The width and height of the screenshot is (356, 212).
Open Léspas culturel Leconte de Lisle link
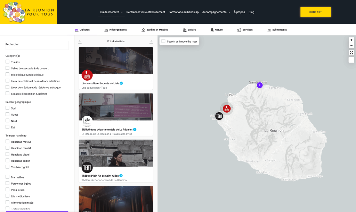(x=100, y=83)
